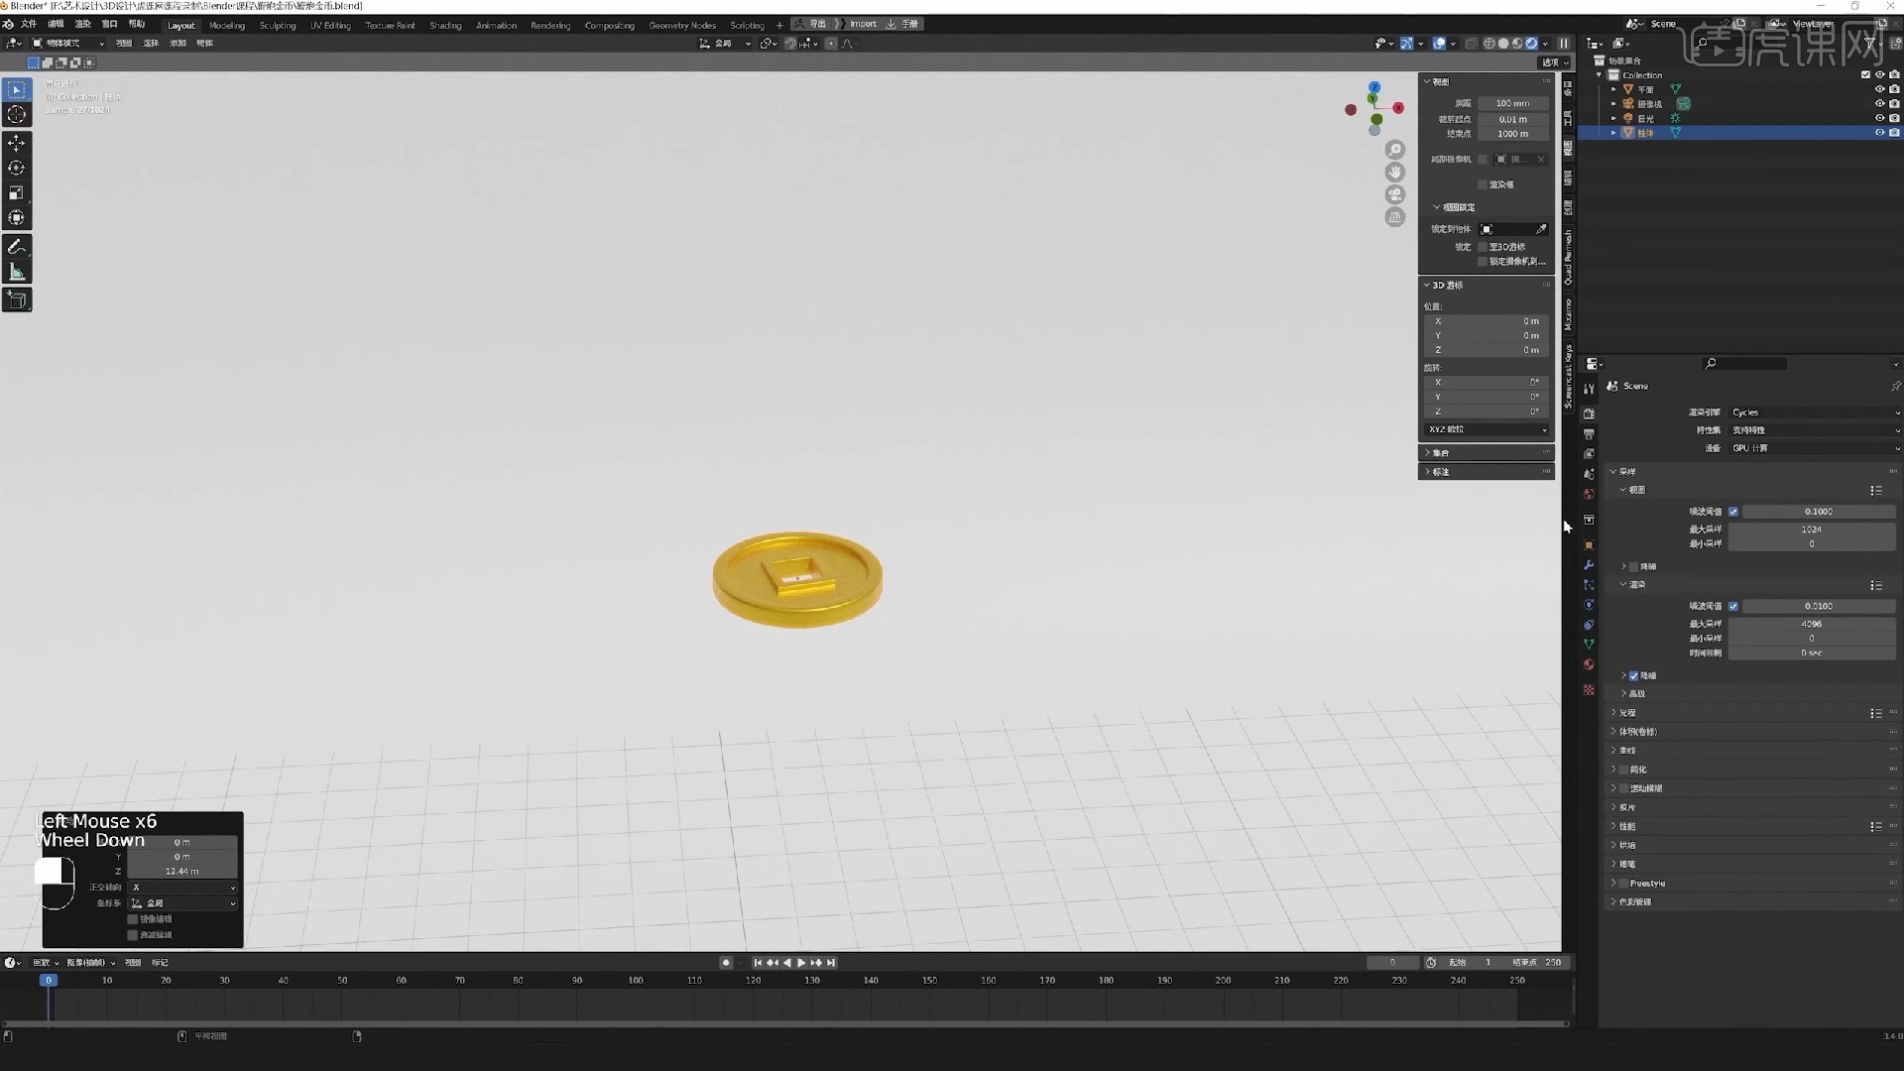Toggle render noise threshold checkbox
Screen dimensions: 1904x1071
coord(1733,606)
